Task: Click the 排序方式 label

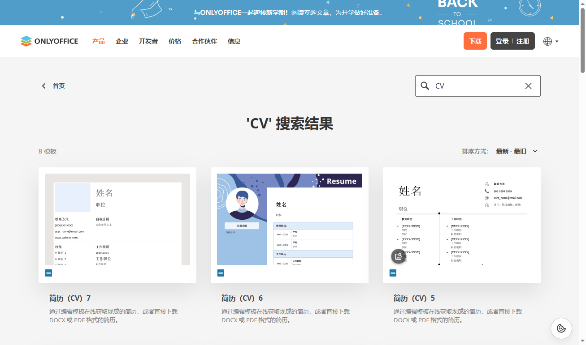Action: click(x=475, y=151)
